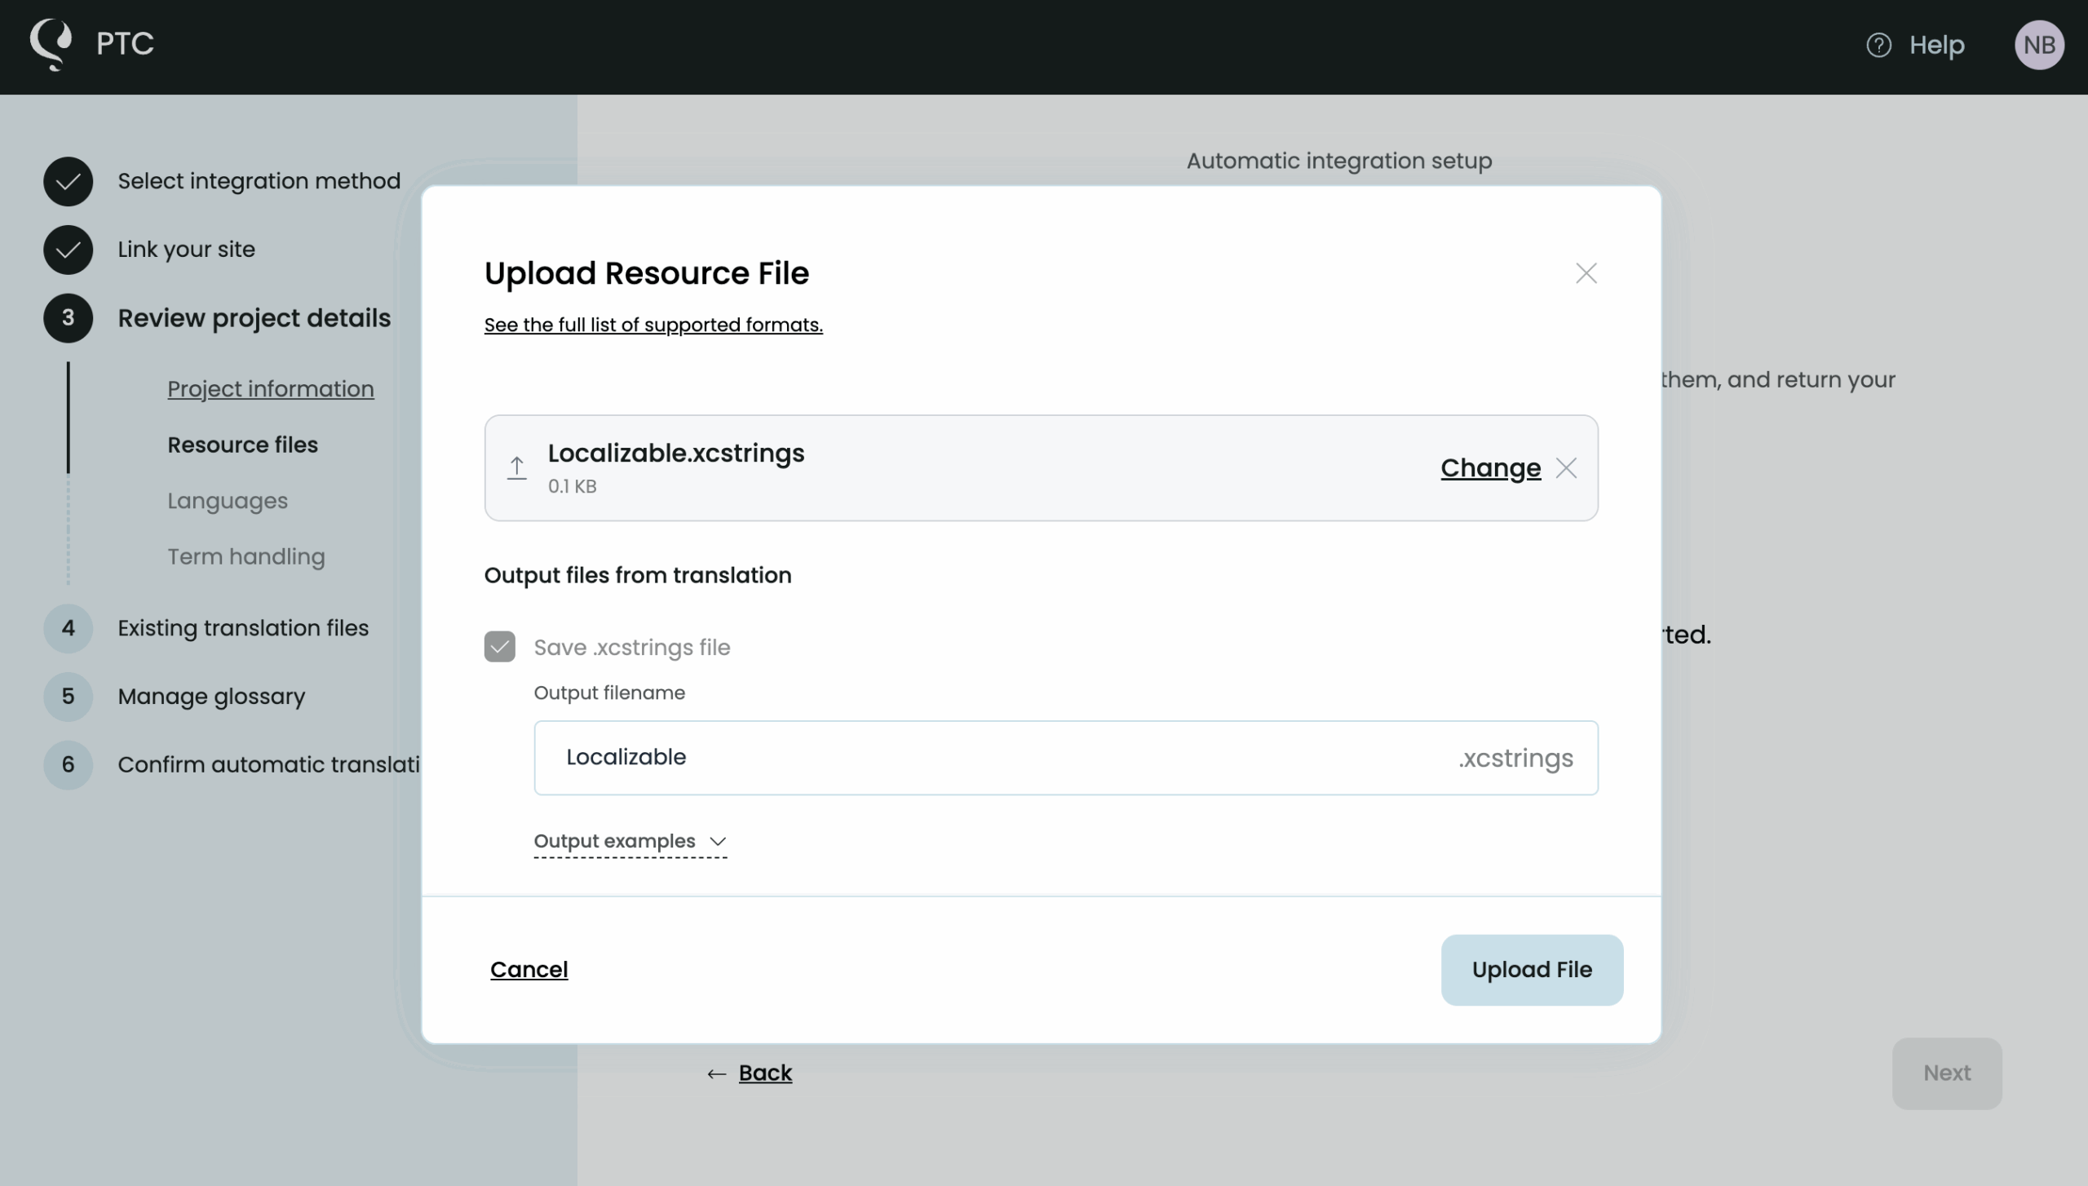
Task: Click the Back link below dialog
Action: coord(764,1073)
